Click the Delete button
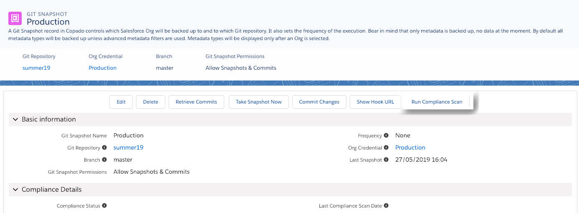Image resolution: width=579 pixels, height=213 pixels. (151, 102)
